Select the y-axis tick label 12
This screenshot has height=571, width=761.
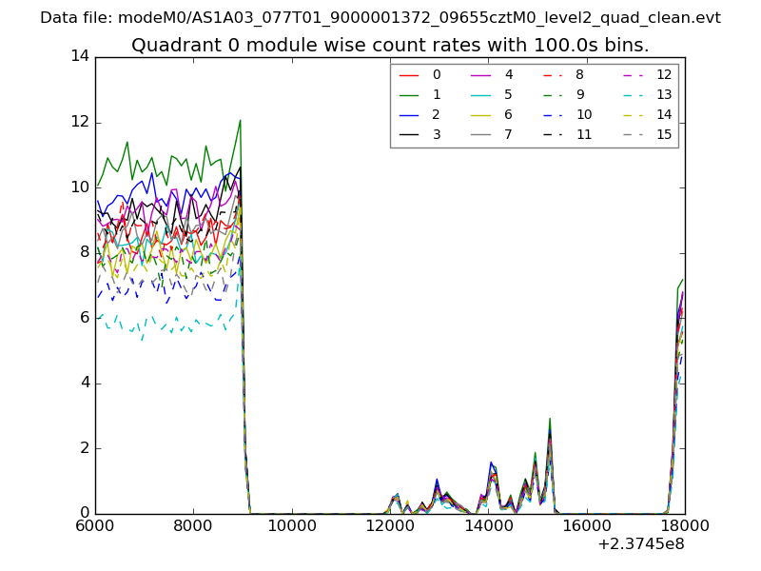click(x=79, y=122)
